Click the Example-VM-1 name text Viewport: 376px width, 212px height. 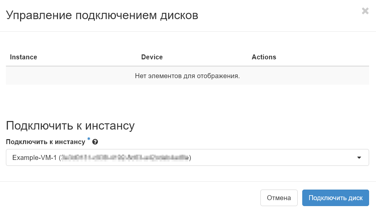34,158
